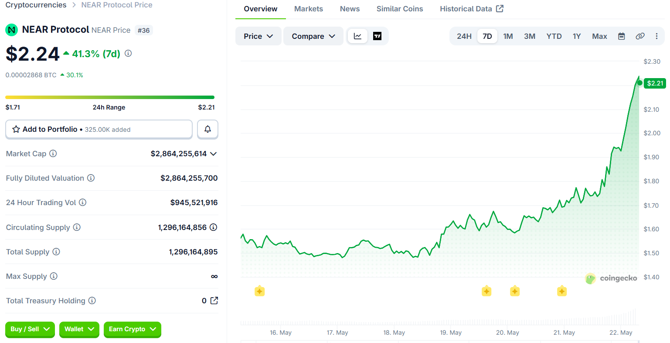Open Total Treasury Holding info icon
The image size is (670, 343).
point(92,301)
